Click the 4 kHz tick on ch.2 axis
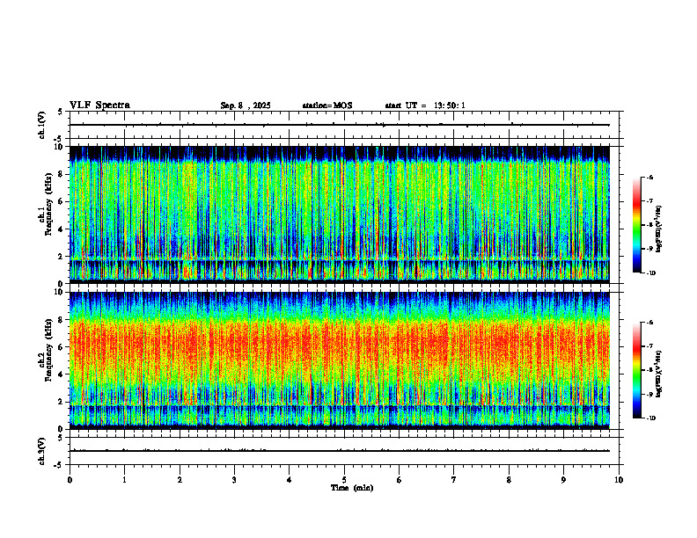697x538 pixels. point(62,374)
